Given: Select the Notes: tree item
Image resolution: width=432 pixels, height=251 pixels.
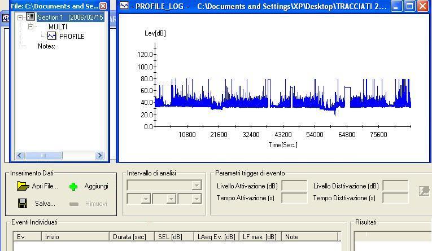Looking at the screenshot, I should 46,46.
